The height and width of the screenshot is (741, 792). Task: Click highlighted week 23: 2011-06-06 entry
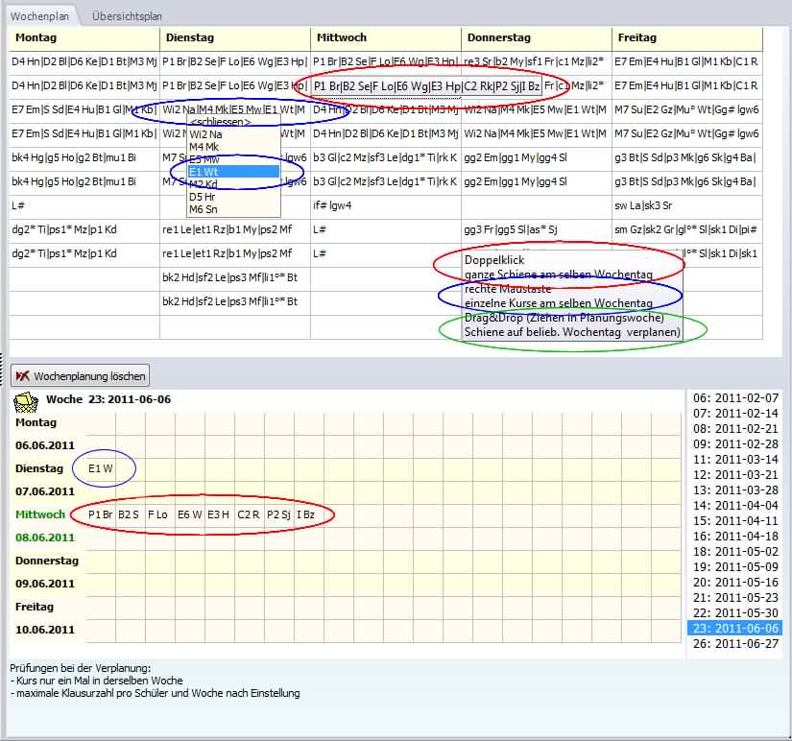(x=735, y=628)
